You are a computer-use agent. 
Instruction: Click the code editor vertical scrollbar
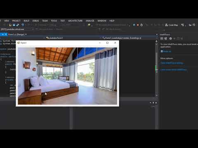coord(157,69)
